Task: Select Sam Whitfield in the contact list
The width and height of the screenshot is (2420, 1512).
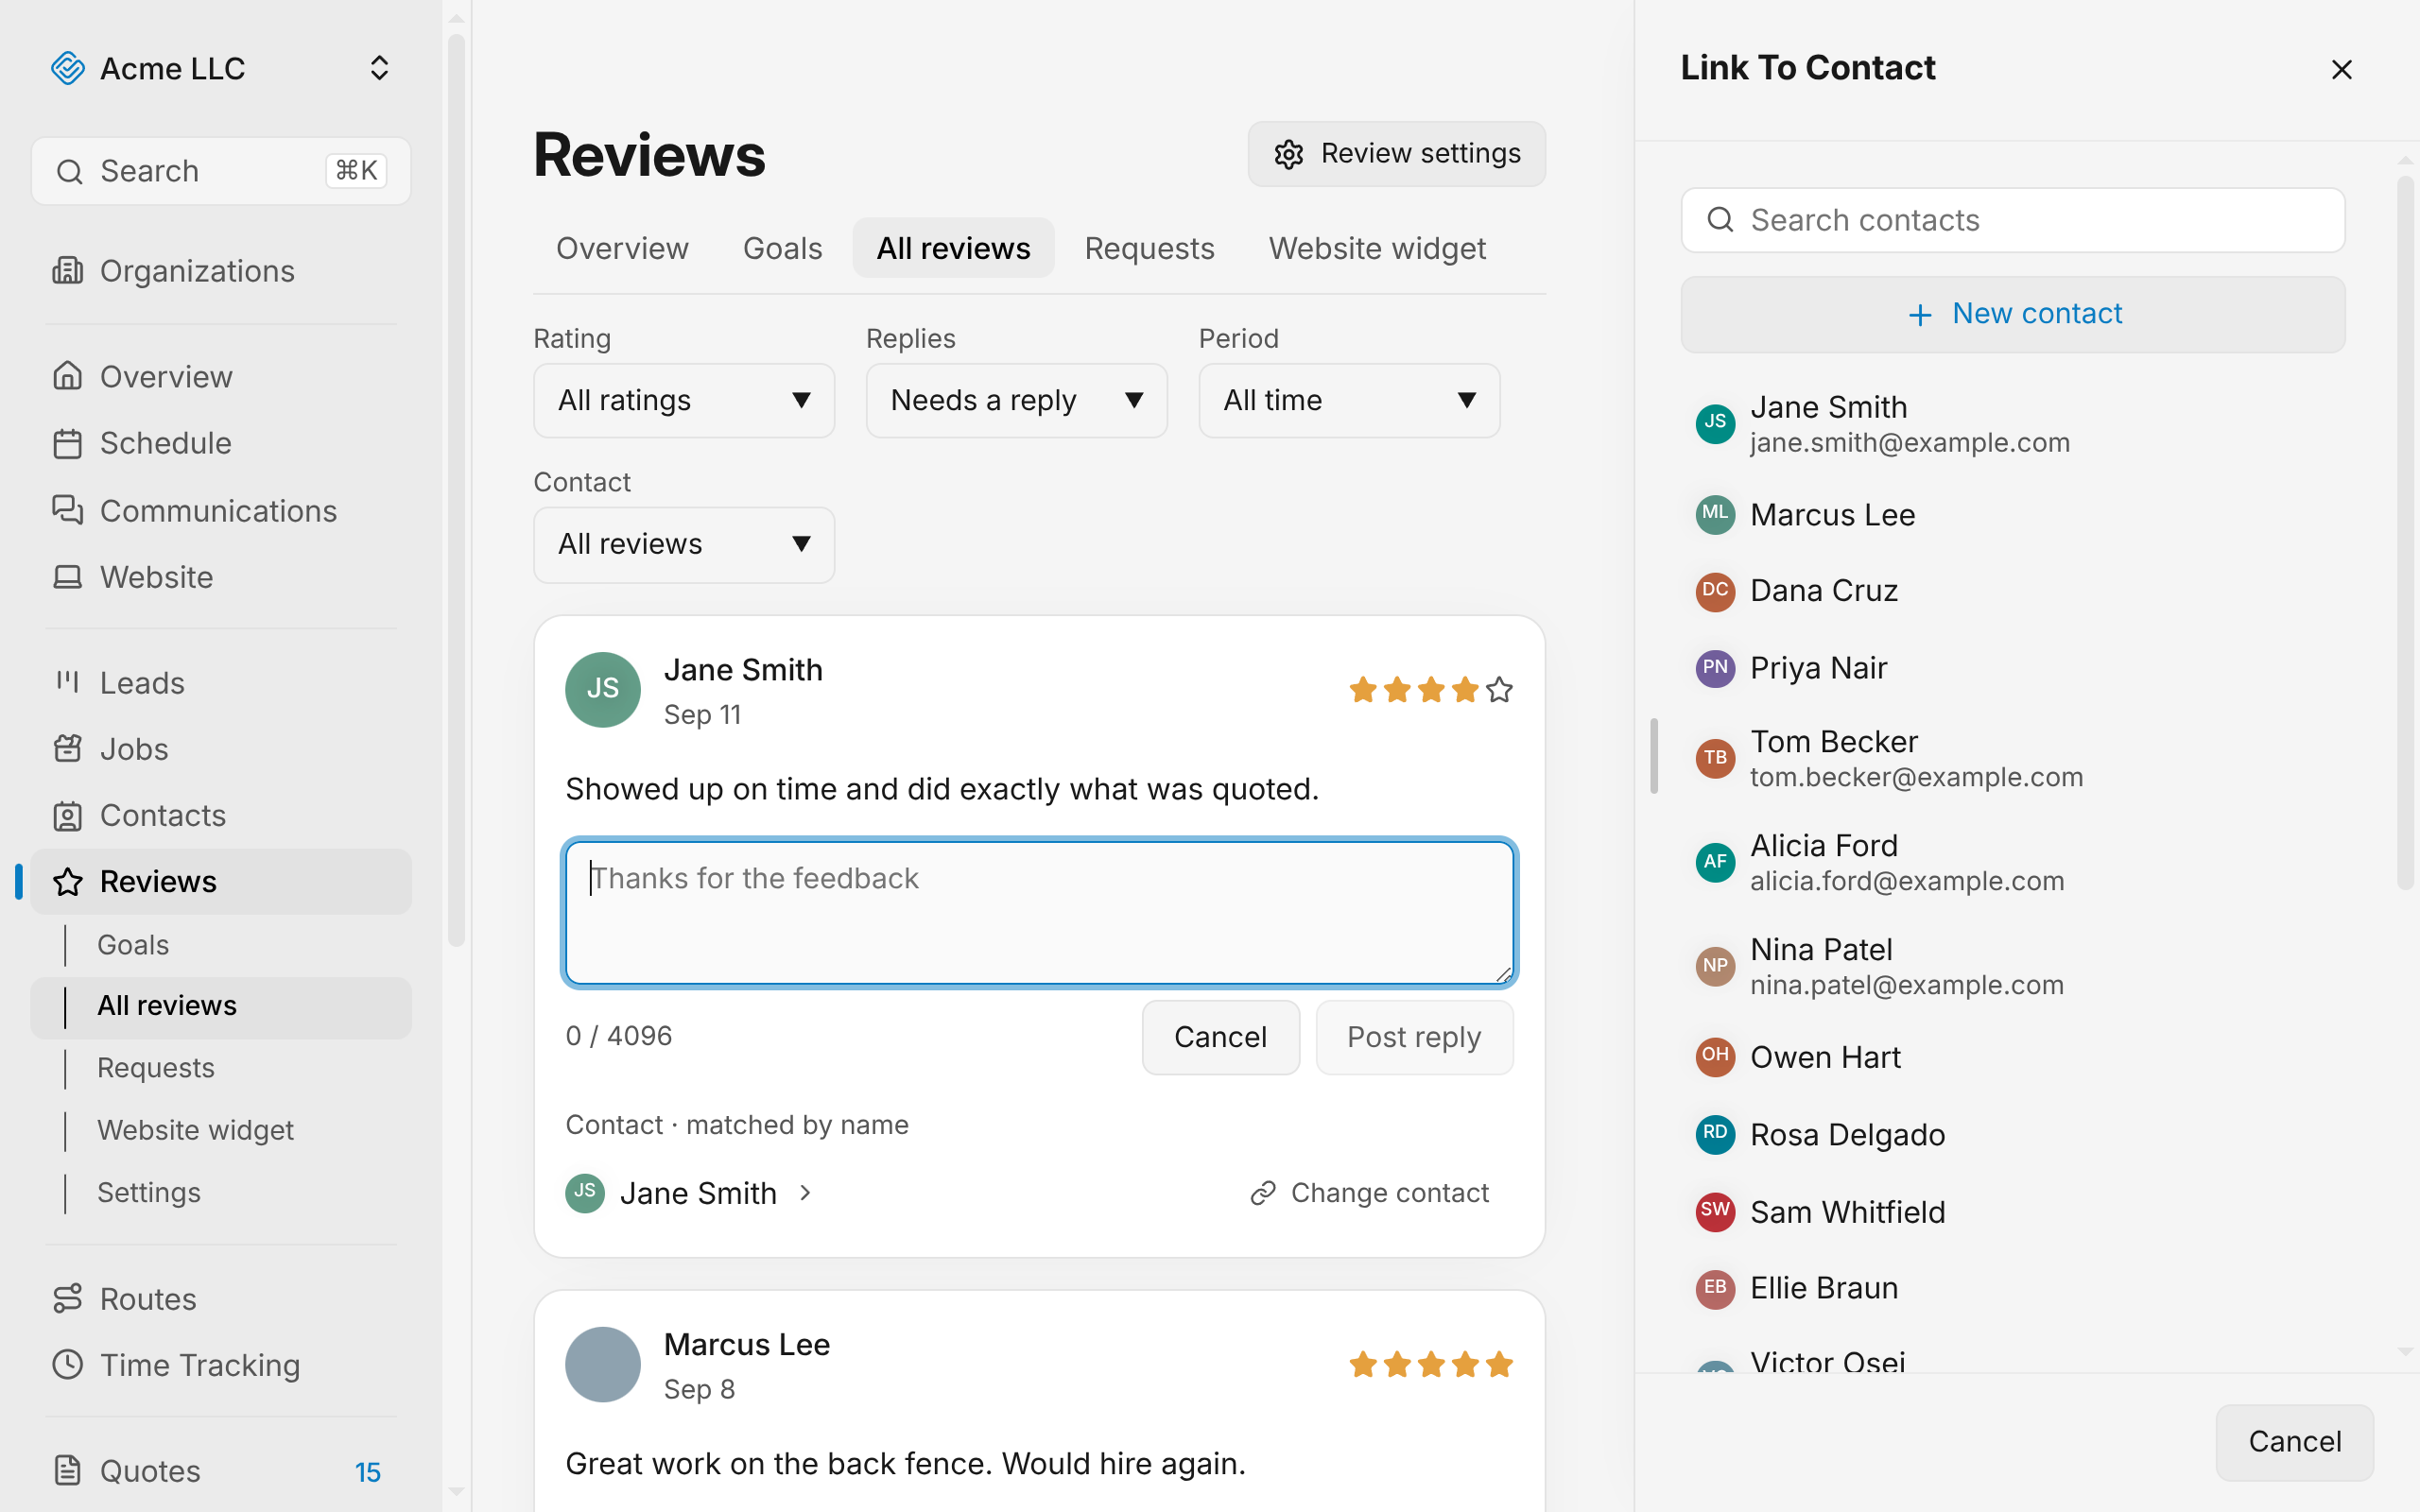Action: pos(2012,1212)
